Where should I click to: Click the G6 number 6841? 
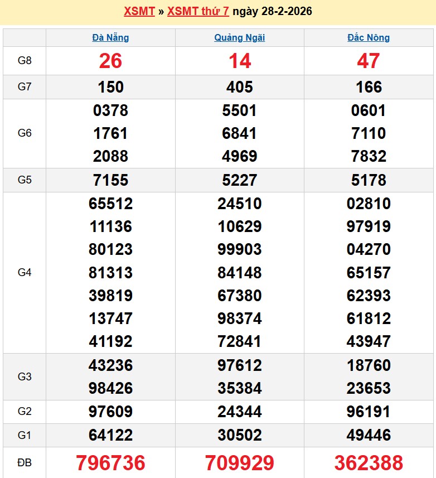[240, 133]
